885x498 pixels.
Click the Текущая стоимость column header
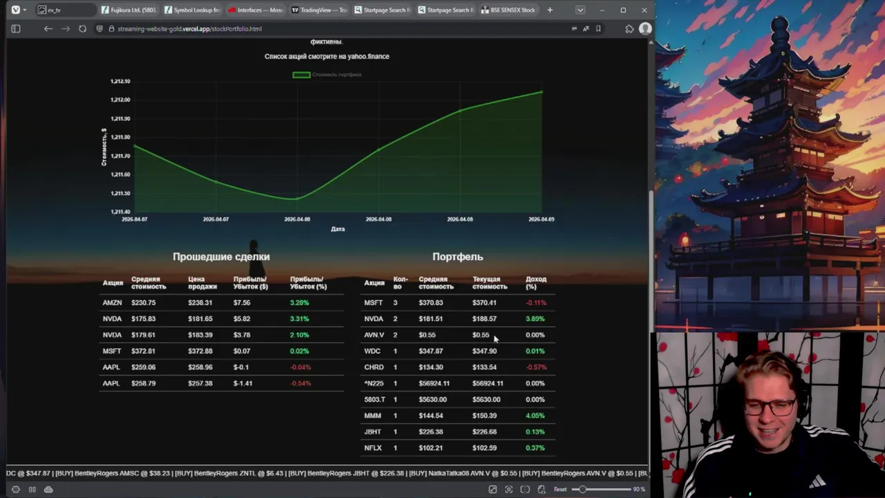(490, 283)
